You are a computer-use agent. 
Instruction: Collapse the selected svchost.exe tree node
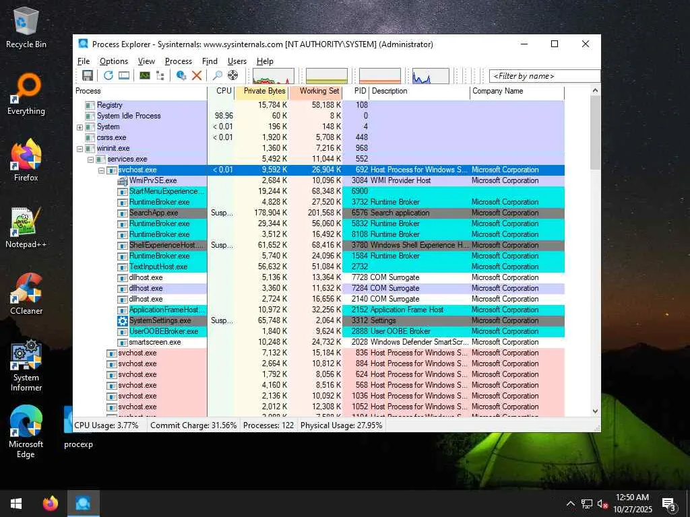[101, 170]
